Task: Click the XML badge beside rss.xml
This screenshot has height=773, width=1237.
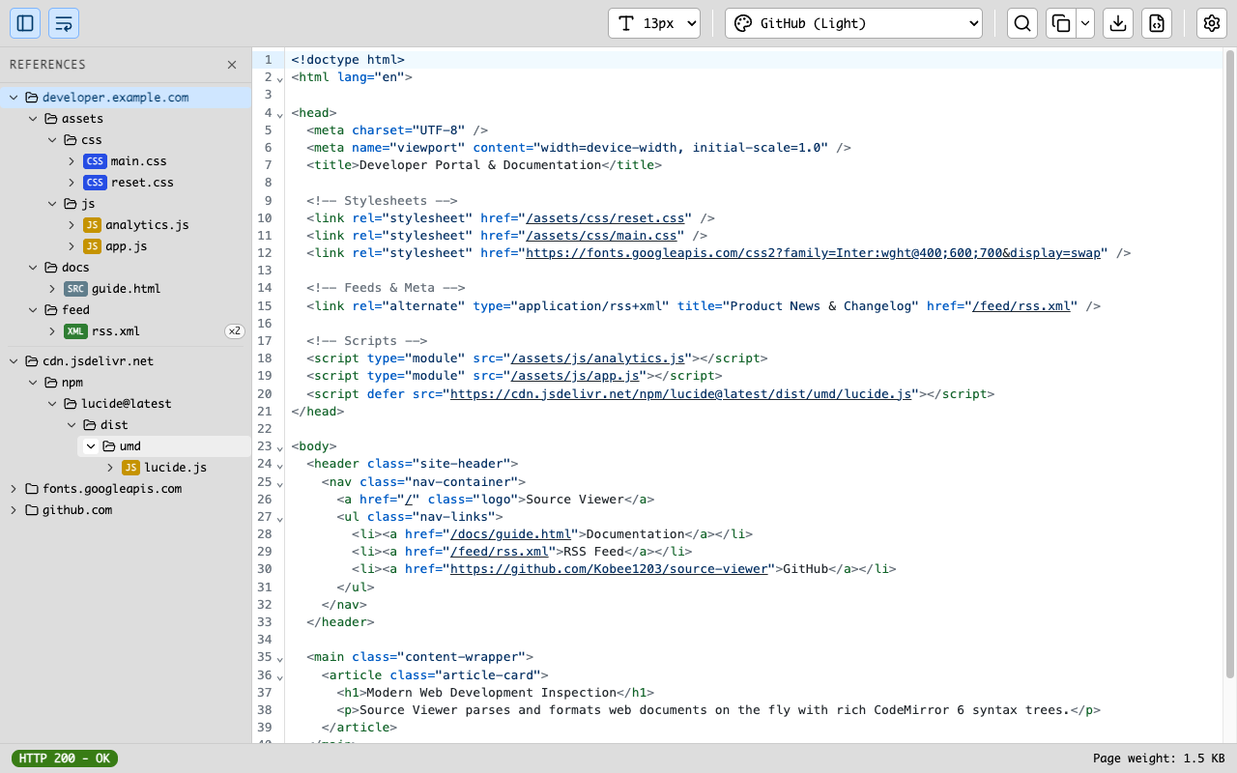Action: 75,331
